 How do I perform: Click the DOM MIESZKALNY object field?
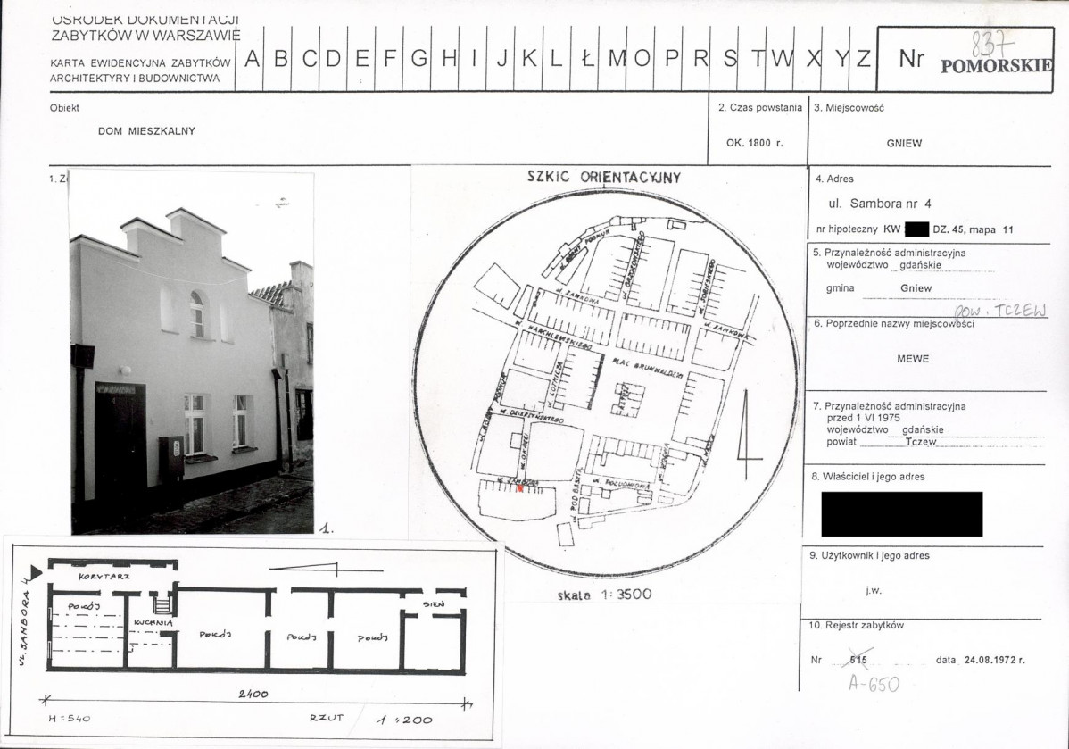click(146, 131)
